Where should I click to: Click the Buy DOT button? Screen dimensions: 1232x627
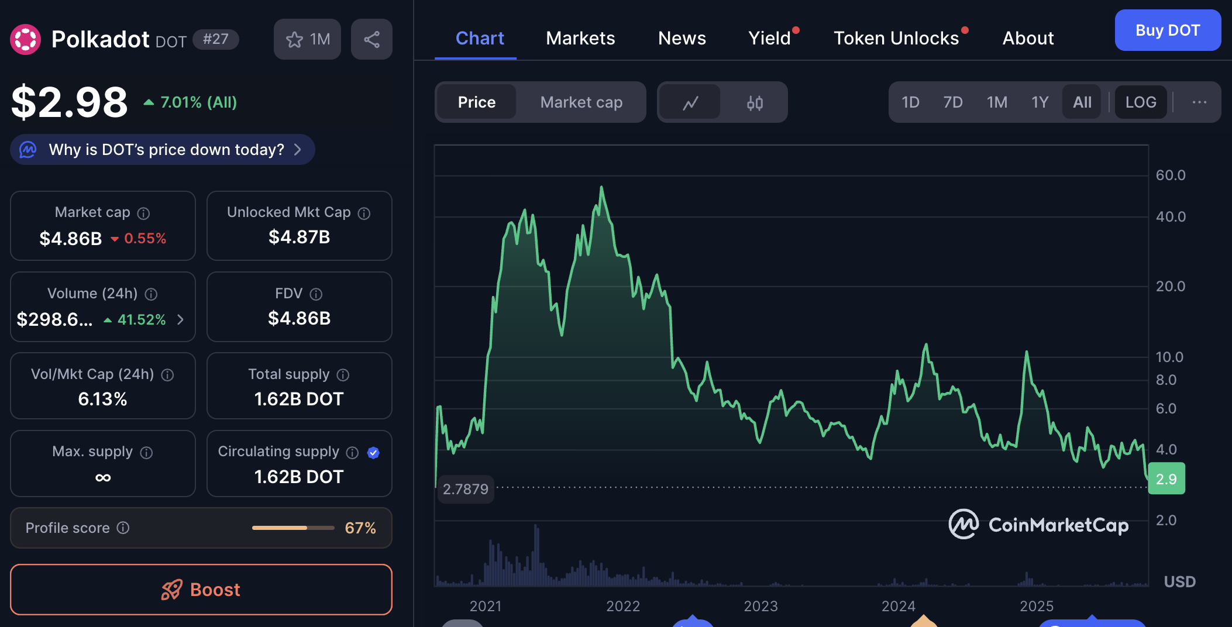point(1167,30)
